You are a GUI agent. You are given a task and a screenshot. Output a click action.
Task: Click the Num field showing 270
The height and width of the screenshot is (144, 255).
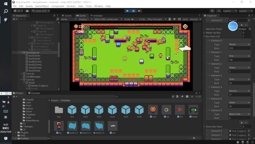pyautogui.click(x=239, y=48)
